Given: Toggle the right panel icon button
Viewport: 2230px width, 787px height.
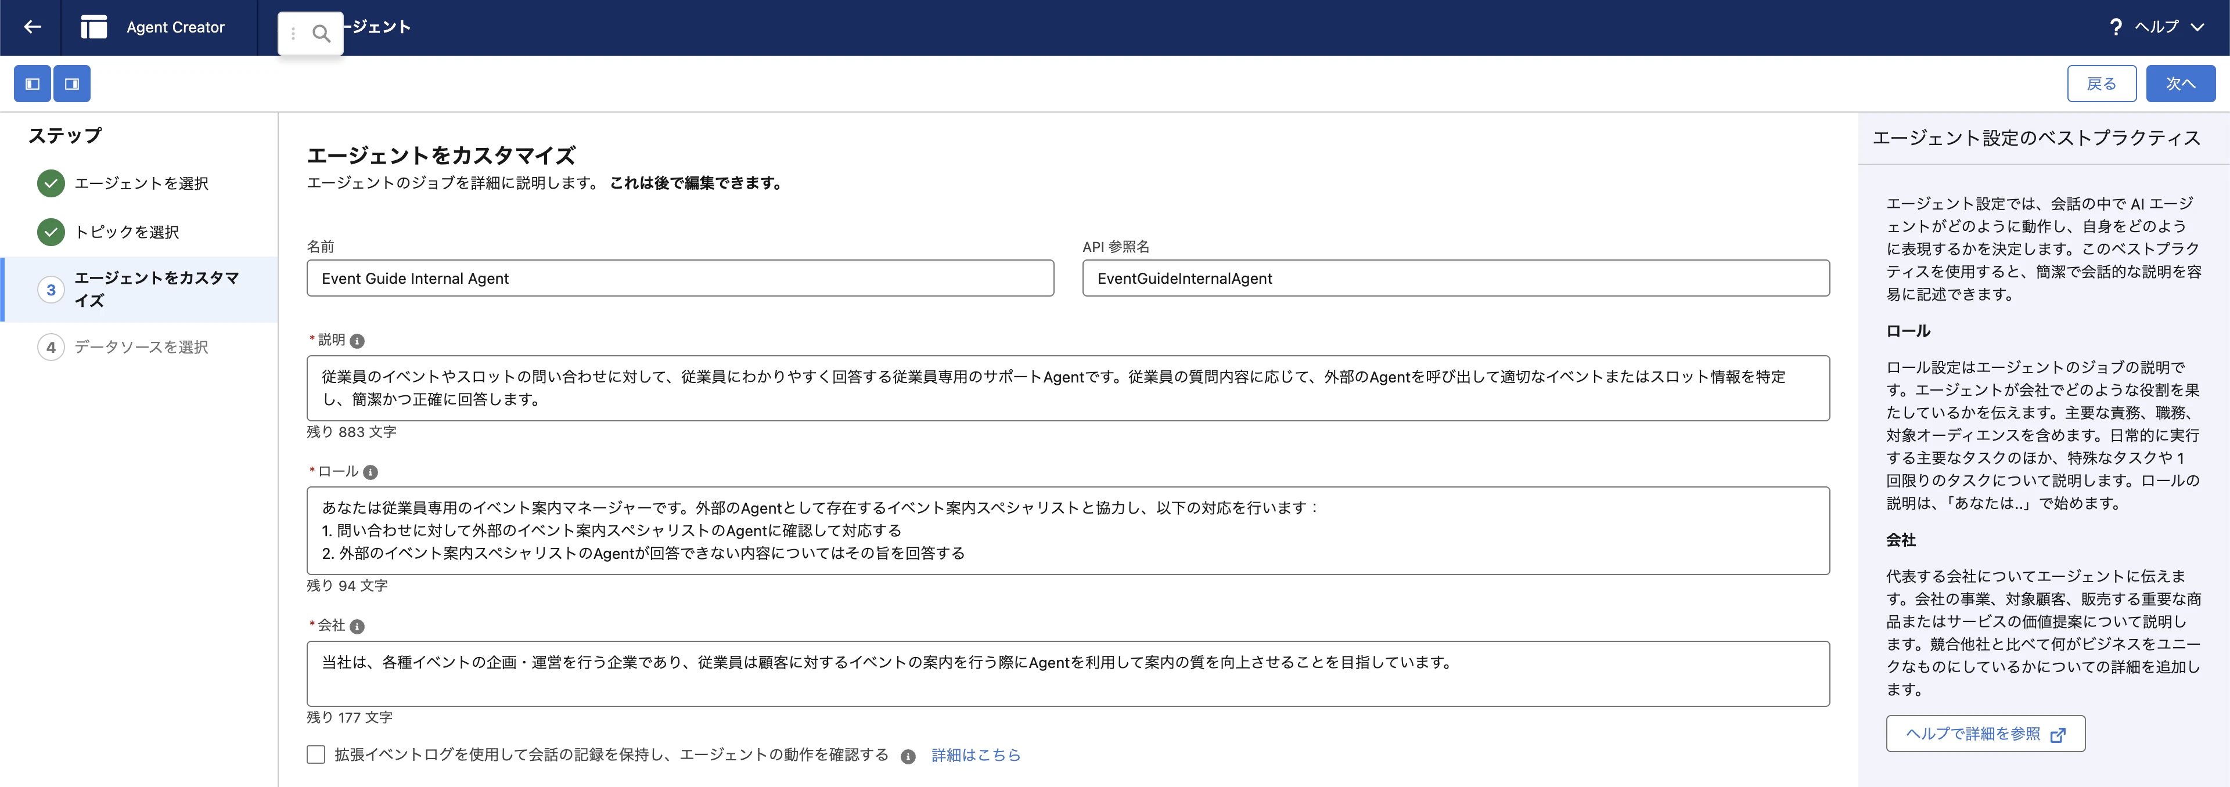Looking at the screenshot, I should [x=72, y=84].
